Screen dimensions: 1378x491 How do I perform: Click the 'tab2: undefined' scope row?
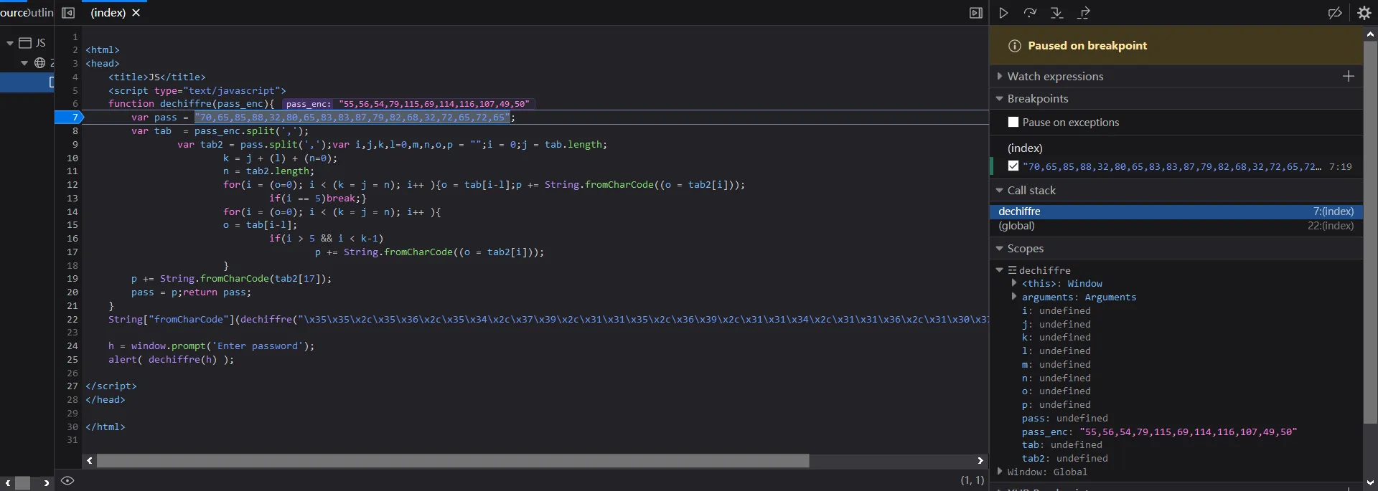(1064, 458)
